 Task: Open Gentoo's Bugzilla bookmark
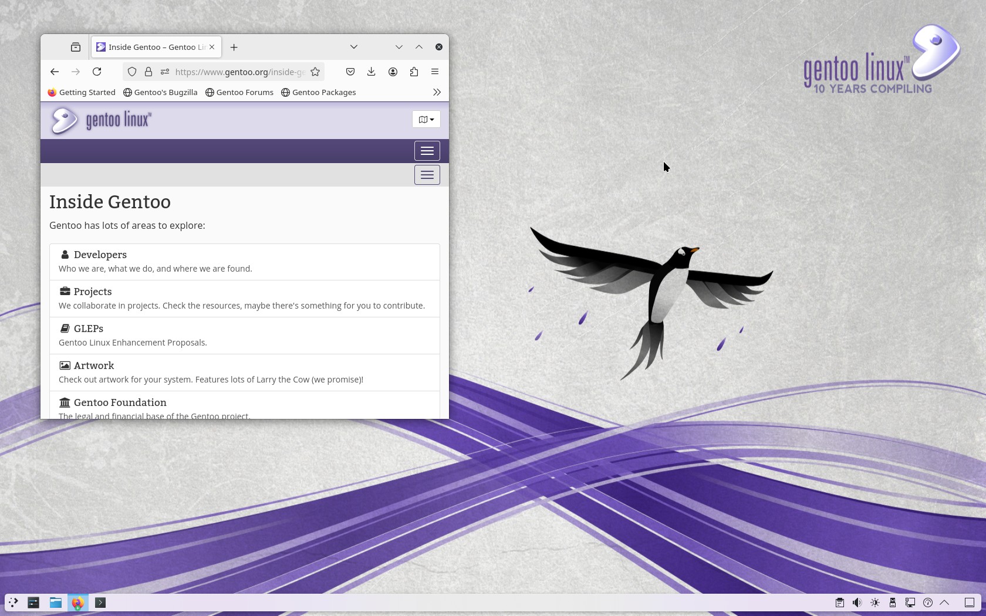point(160,92)
